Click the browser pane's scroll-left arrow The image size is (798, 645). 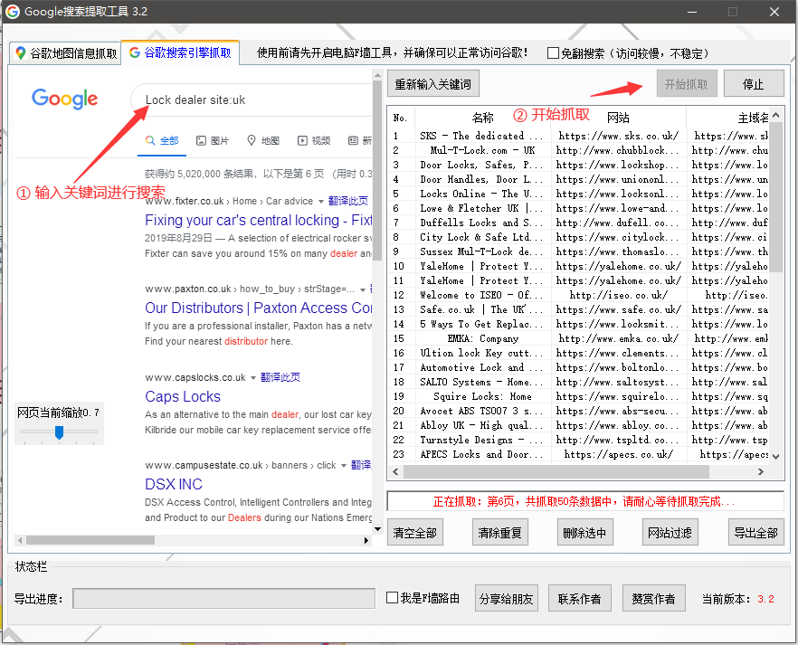coord(20,540)
